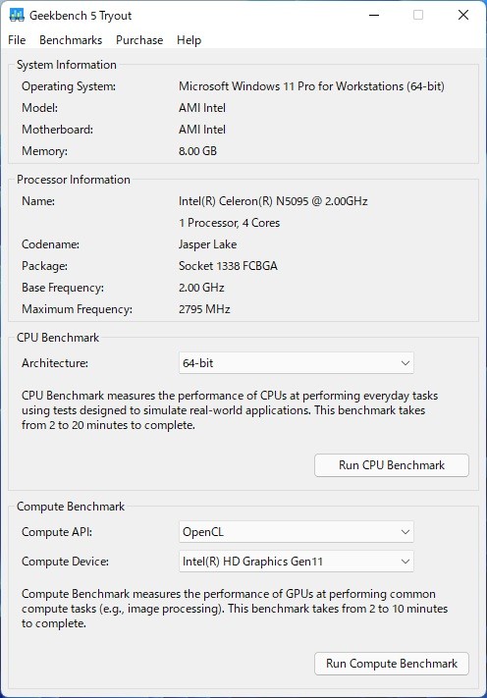Minimize the Geekbench window
This screenshot has width=487, height=698.
(x=374, y=15)
